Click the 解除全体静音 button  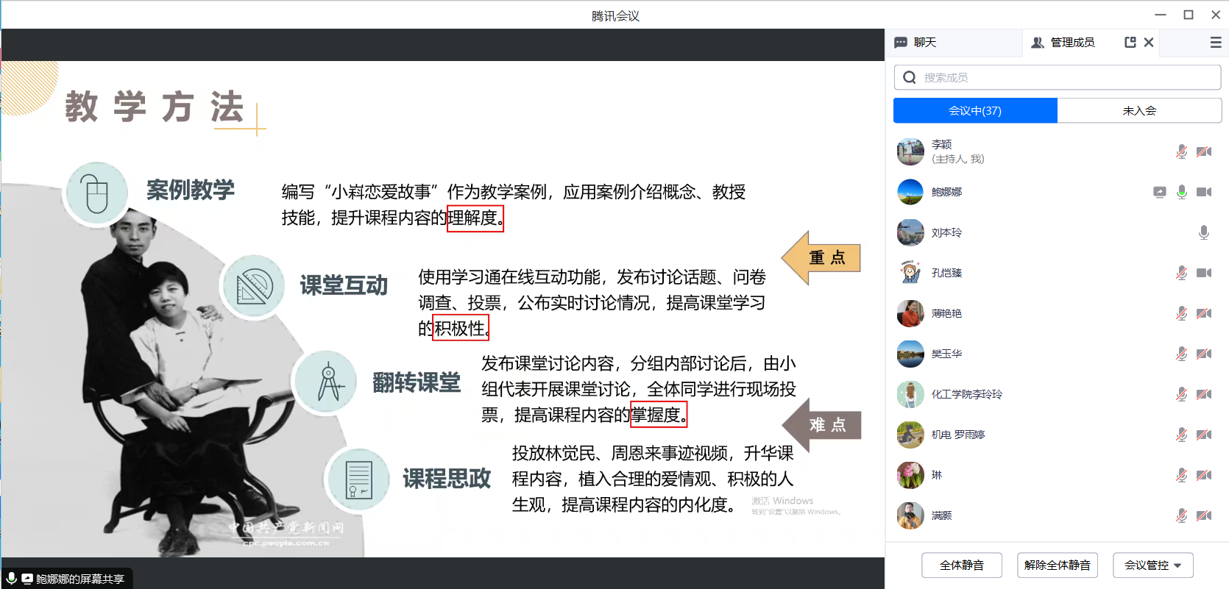click(x=1057, y=565)
